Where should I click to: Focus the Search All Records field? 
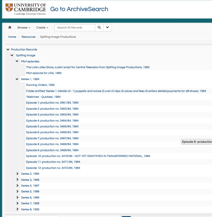(75, 27)
